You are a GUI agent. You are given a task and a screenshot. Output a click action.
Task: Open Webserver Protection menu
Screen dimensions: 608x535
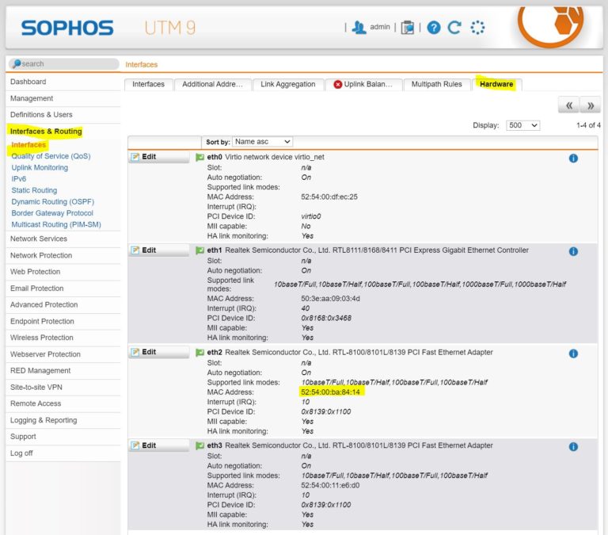tap(63, 354)
